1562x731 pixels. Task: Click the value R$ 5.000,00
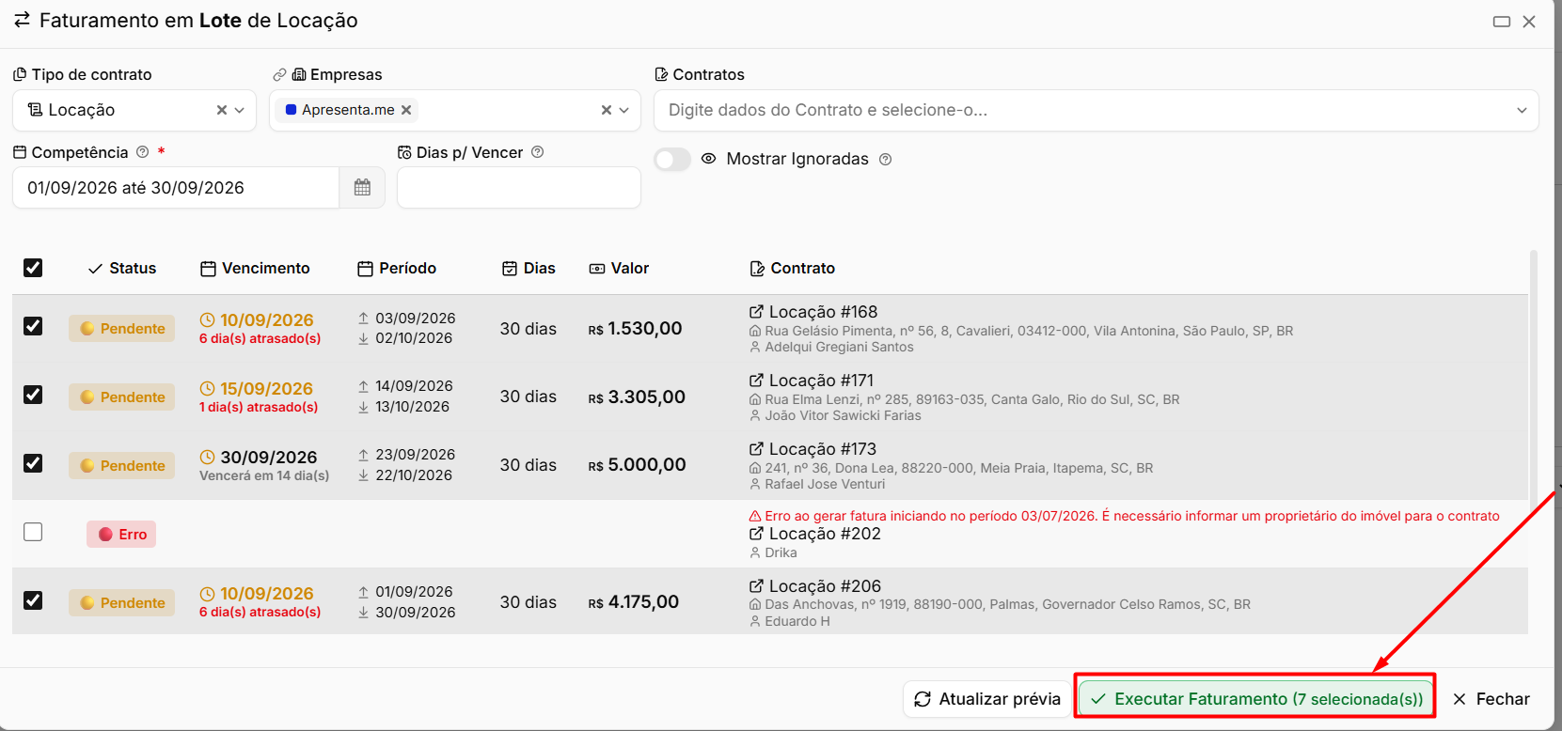coord(638,465)
